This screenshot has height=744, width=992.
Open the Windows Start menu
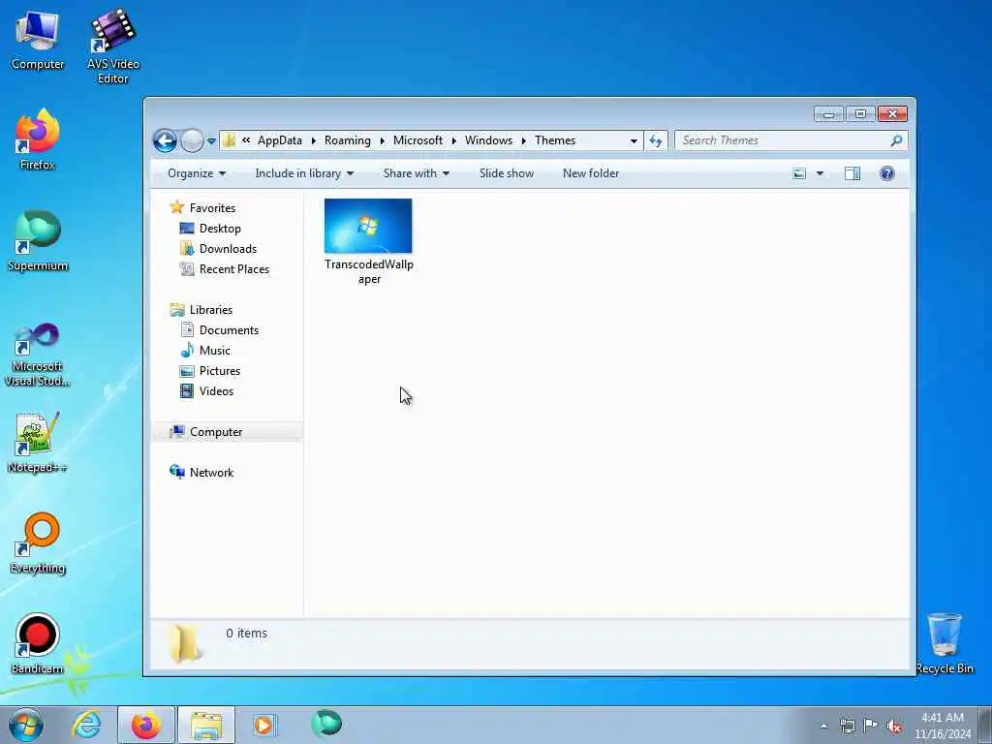click(x=26, y=725)
